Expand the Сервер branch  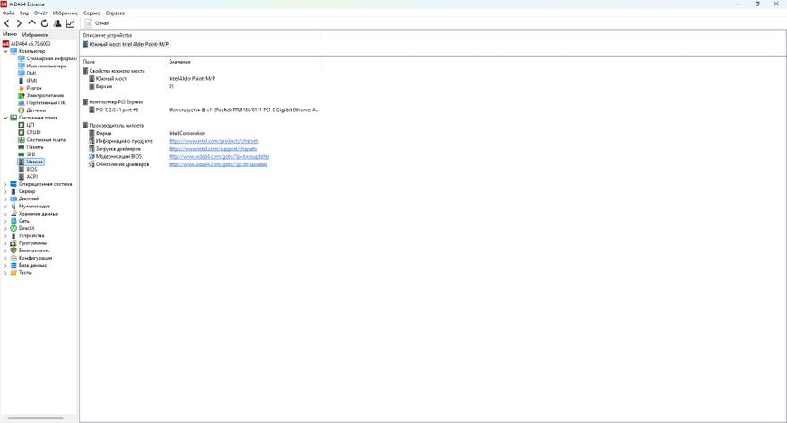pos(5,191)
